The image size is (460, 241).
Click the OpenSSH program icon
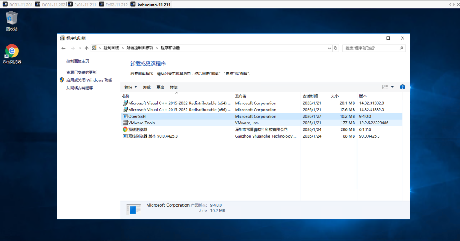pyautogui.click(x=125, y=116)
